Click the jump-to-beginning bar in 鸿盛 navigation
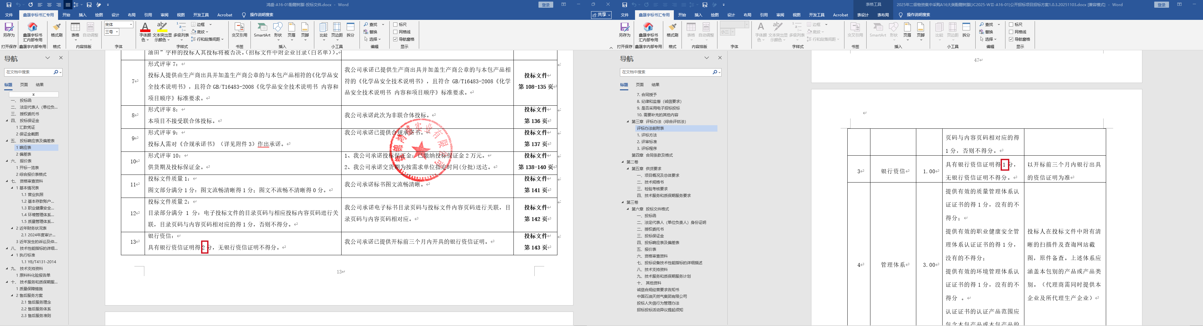Screen dimensions: 1203x326 pos(34,94)
